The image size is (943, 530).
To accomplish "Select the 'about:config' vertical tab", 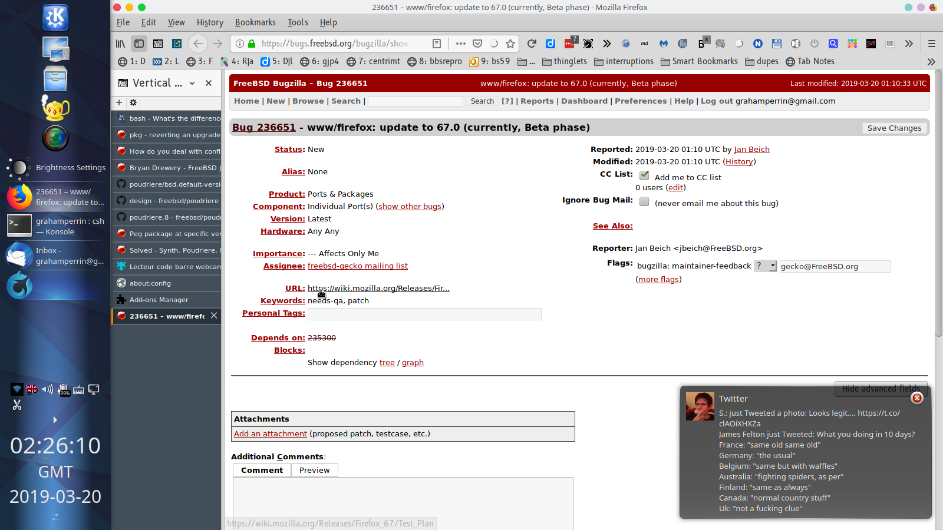I will [x=167, y=283].
